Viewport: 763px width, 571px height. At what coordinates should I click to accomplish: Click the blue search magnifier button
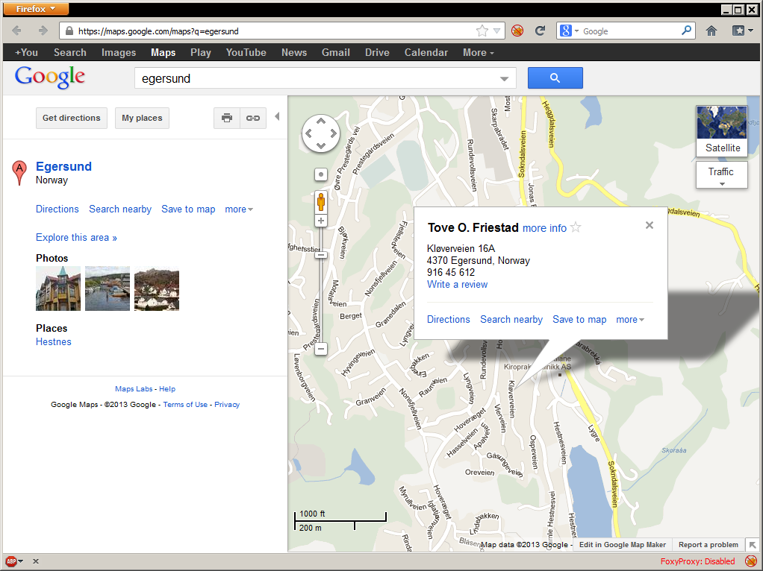point(555,78)
